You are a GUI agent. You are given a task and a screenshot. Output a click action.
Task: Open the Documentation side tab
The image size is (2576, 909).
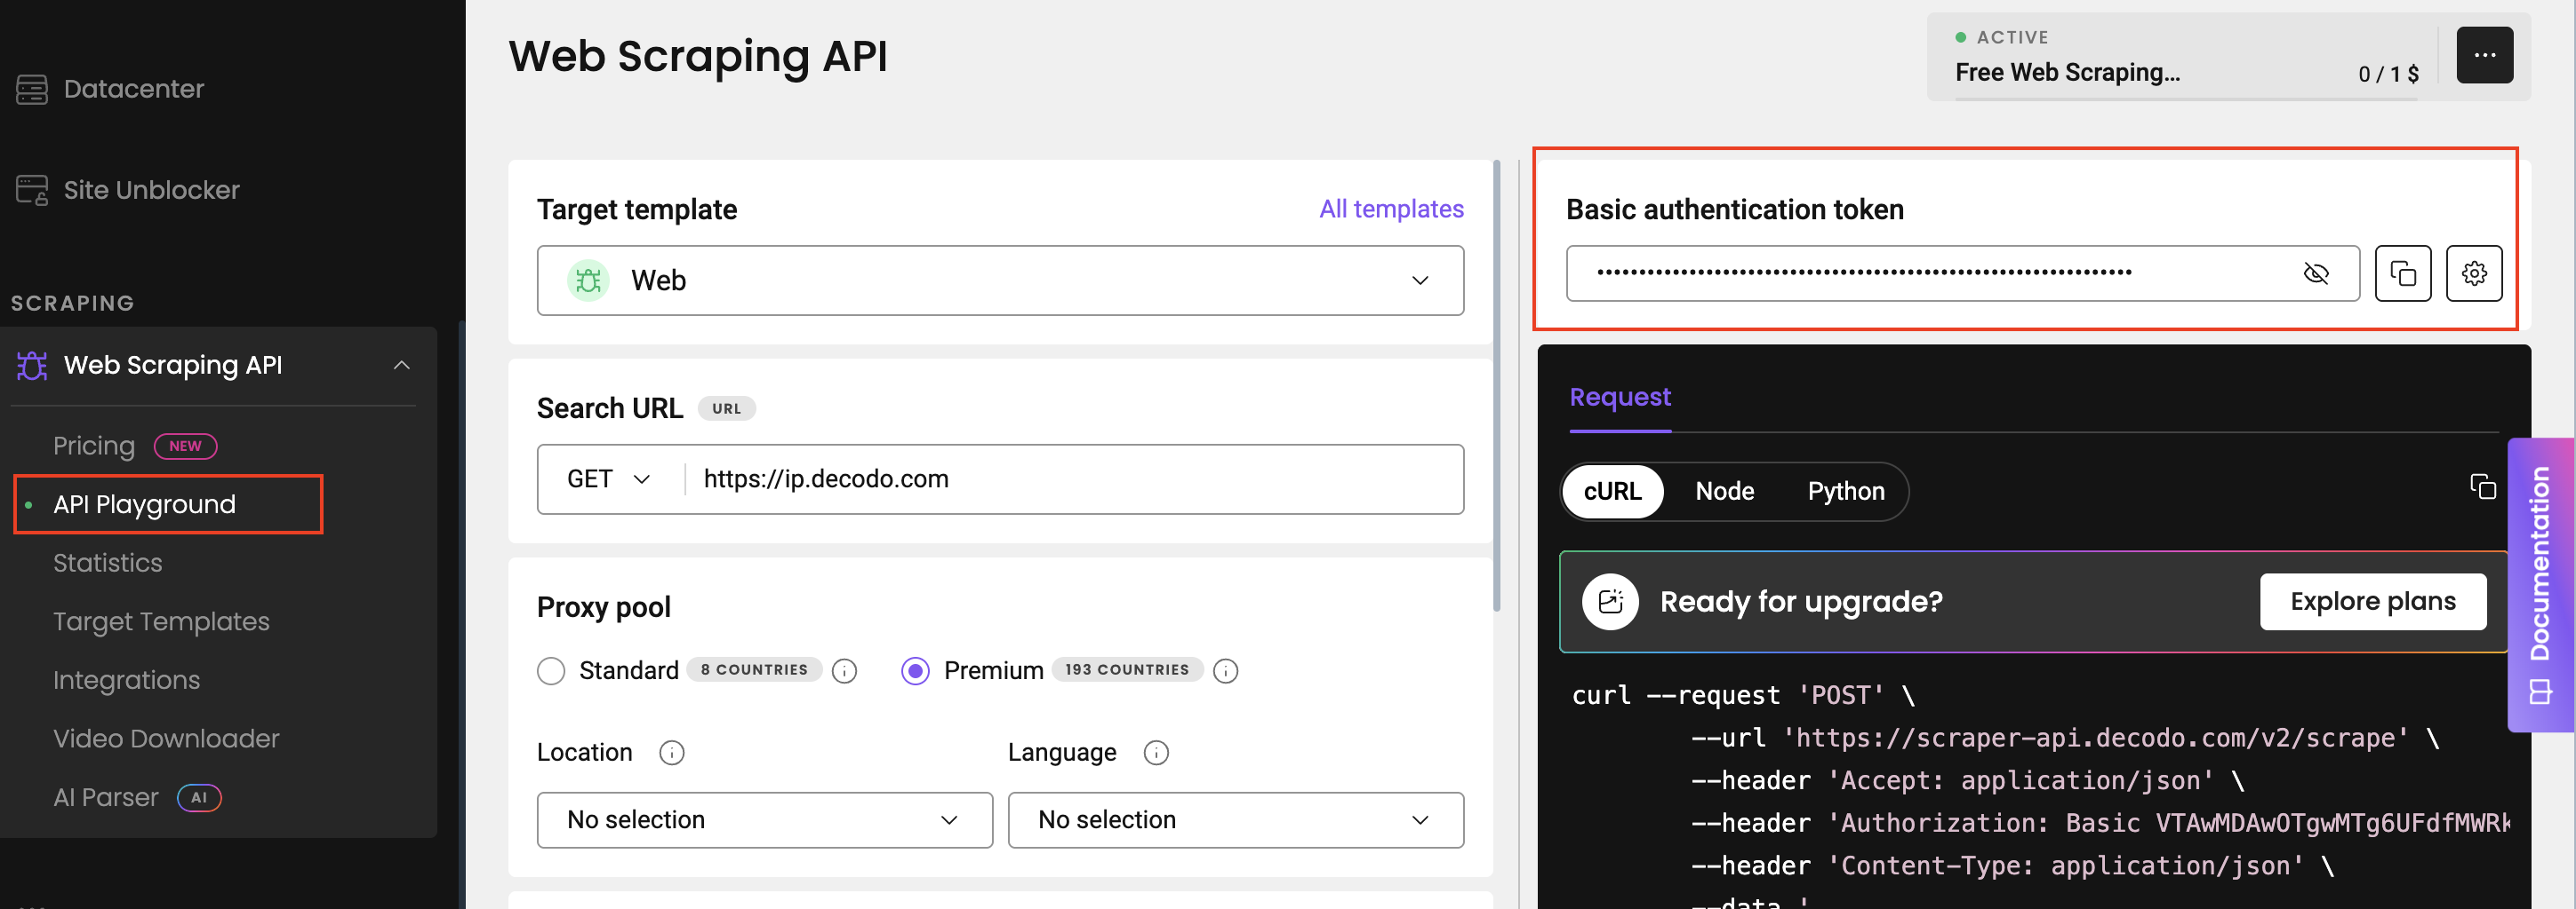pos(2541,584)
